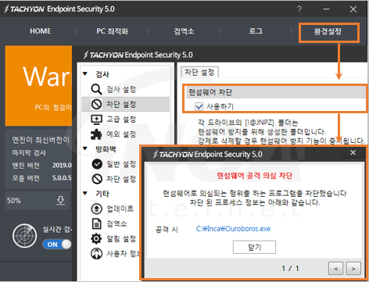
Task: Open the 환경설정 tab
Action: click(329, 33)
